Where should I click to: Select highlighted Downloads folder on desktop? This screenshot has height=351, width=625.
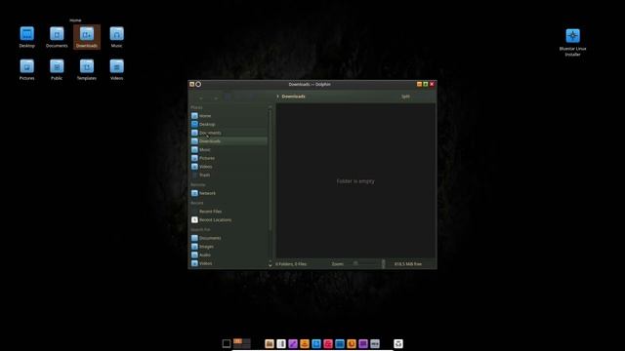pos(87,37)
